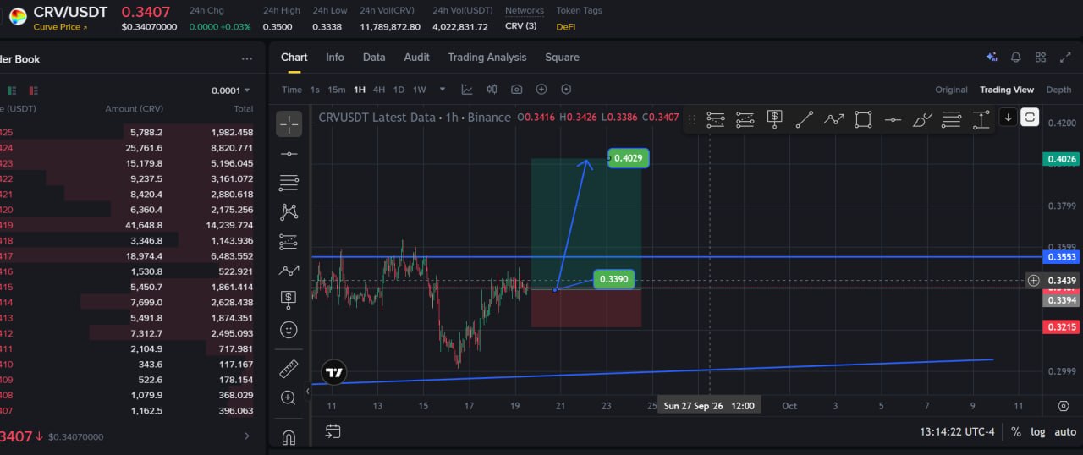Image resolution: width=1083 pixels, height=455 pixels.
Task: Select the 1D interval
Action: pos(399,90)
